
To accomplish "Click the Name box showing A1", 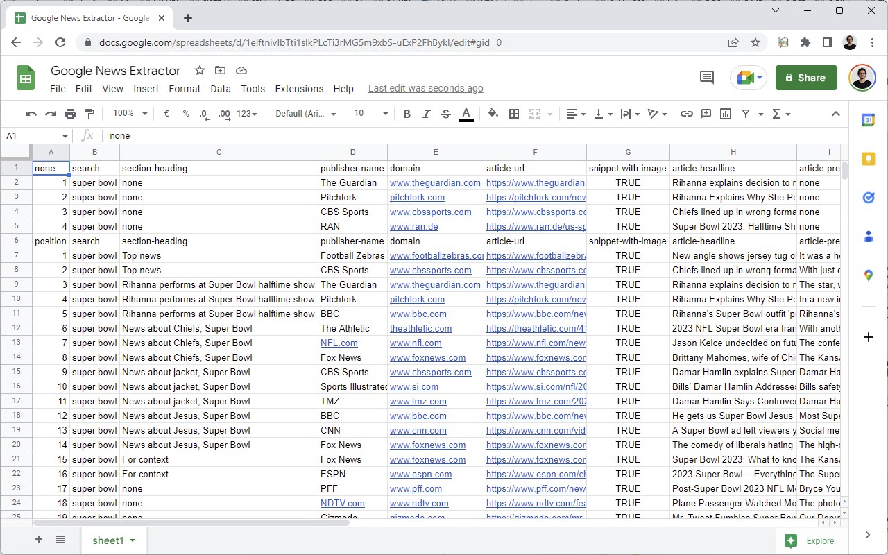I will (37, 135).
